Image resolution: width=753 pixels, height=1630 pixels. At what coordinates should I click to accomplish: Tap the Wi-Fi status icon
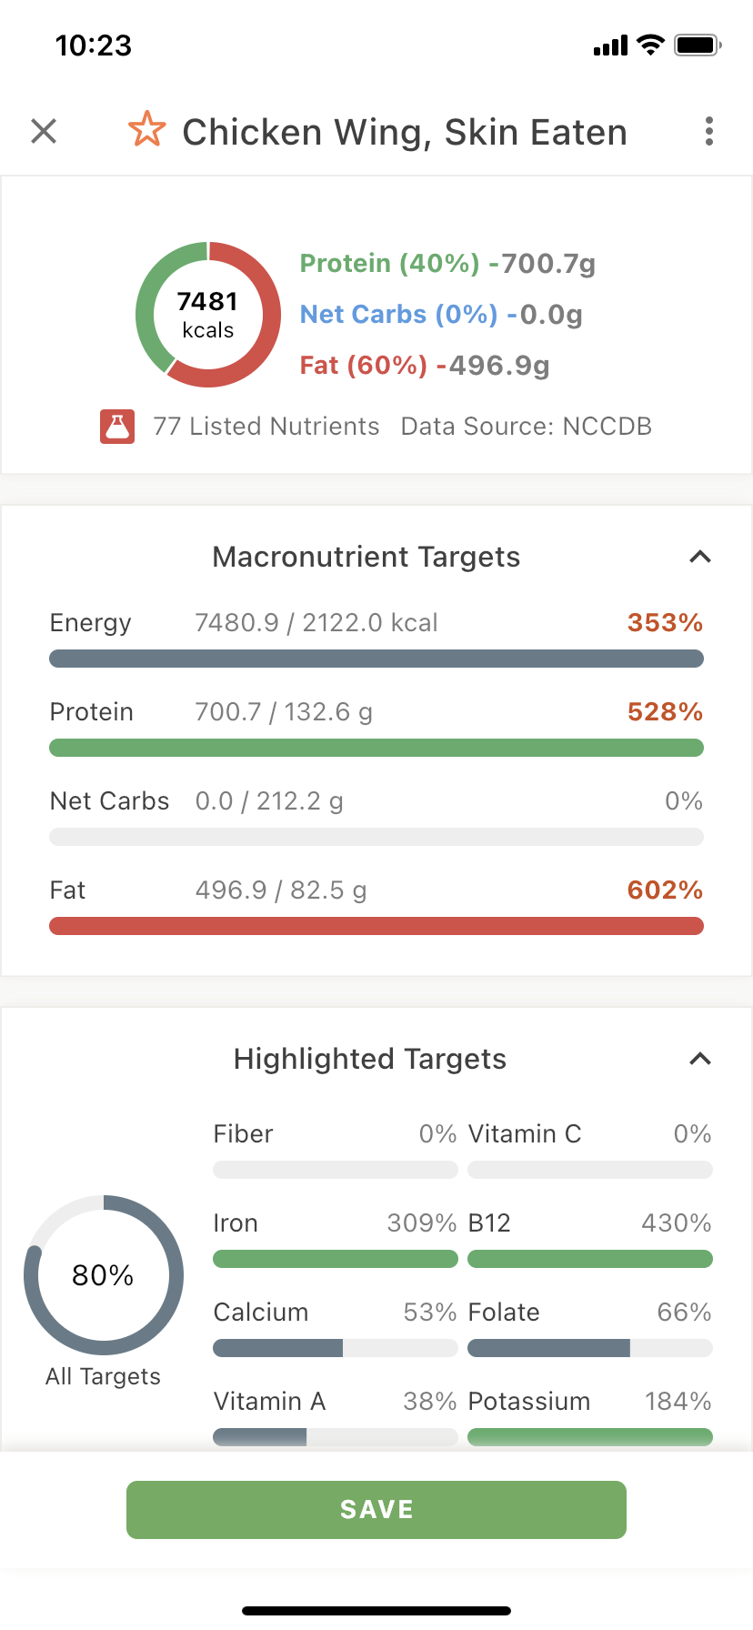tap(650, 45)
